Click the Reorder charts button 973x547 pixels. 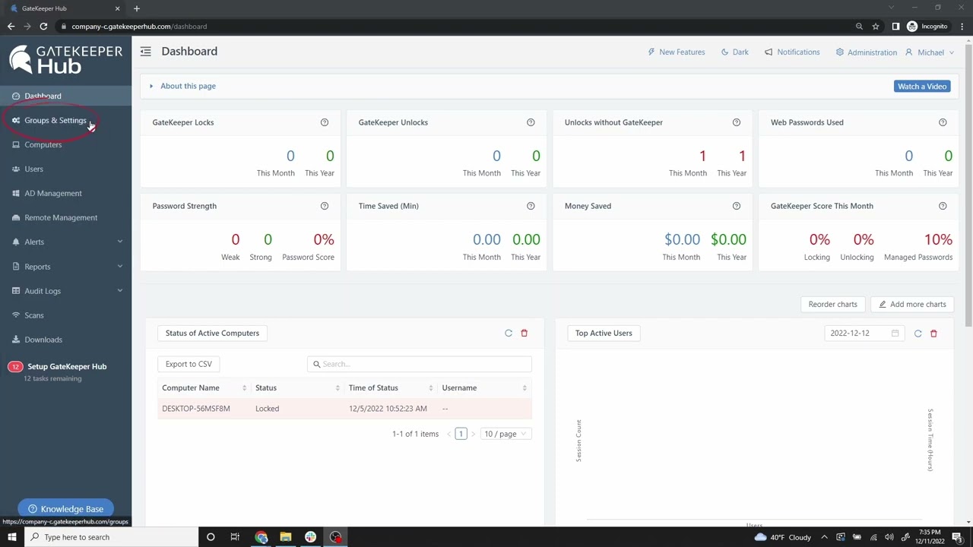point(832,304)
